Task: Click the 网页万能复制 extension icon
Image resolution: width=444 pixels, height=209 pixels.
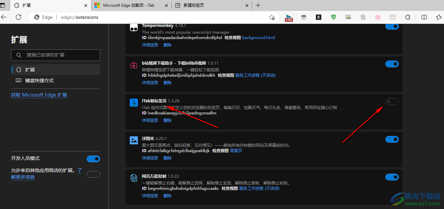Action: [134, 178]
